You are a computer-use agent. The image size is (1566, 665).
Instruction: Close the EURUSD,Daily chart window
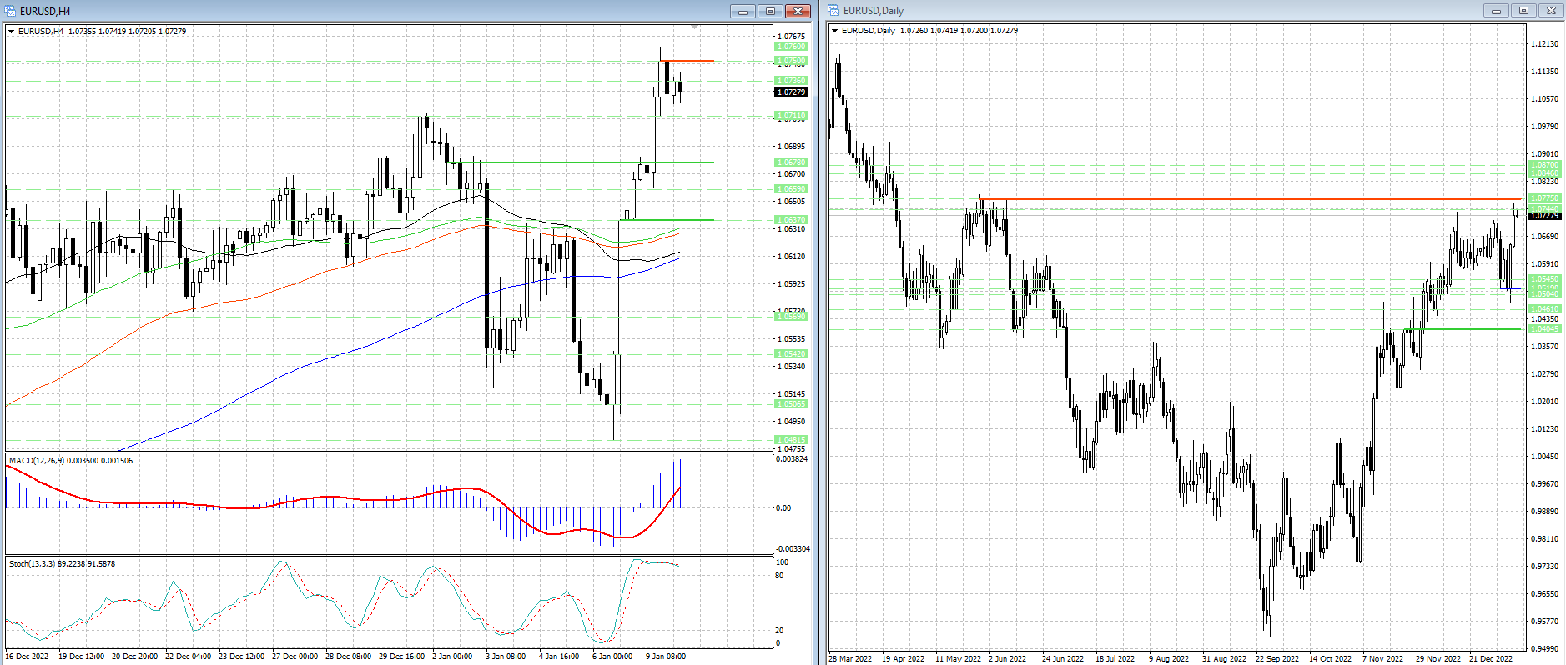pyautogui.click(x=1551, y=11)
